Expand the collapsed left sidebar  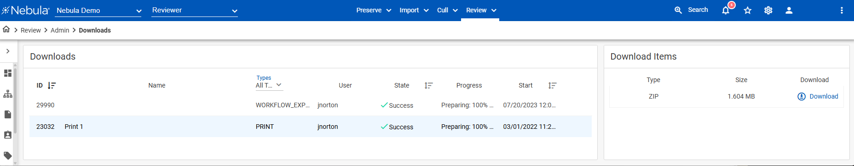[x=8, y=51]
